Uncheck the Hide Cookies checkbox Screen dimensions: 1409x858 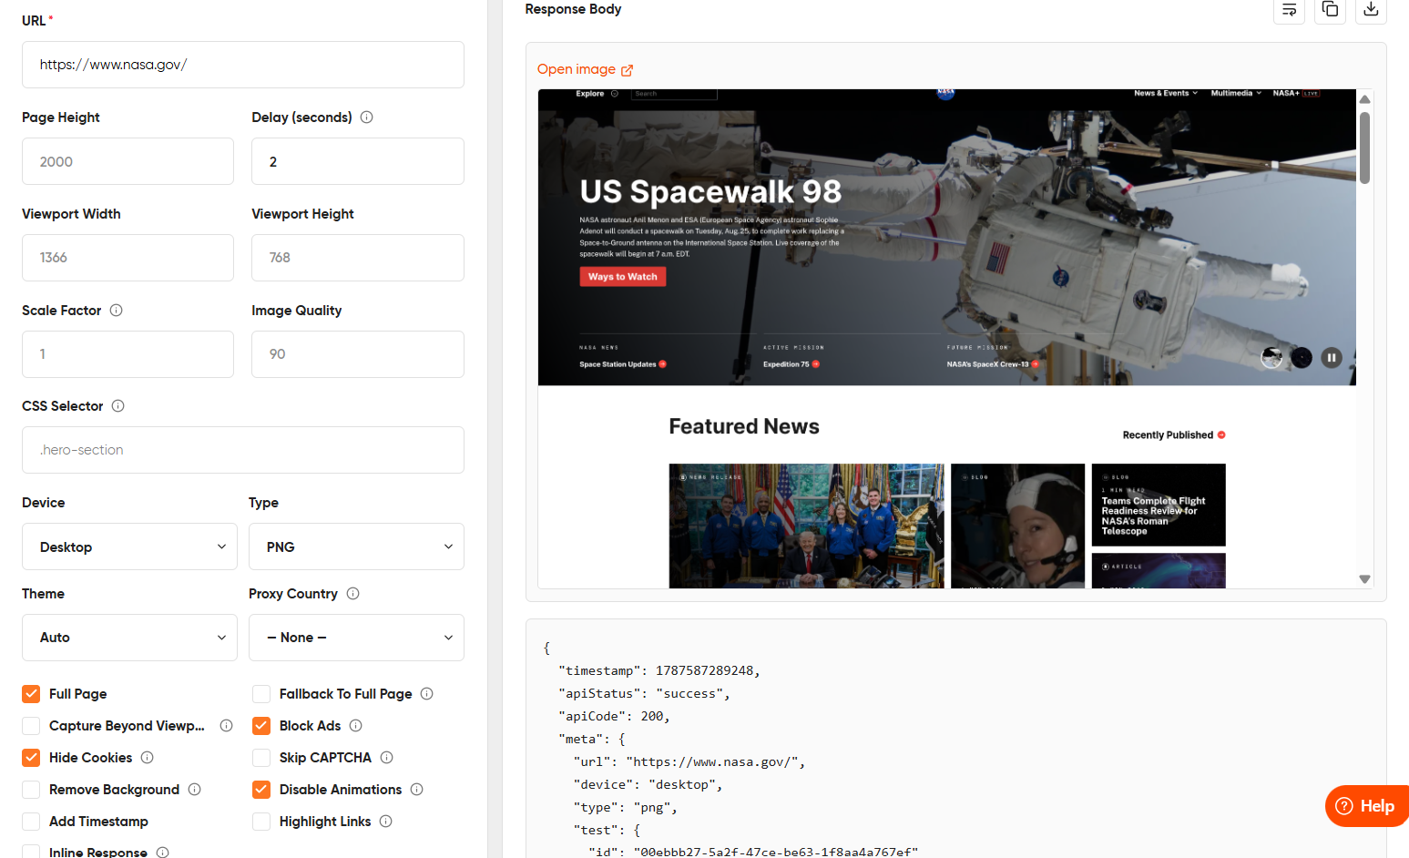click(31, 758)
